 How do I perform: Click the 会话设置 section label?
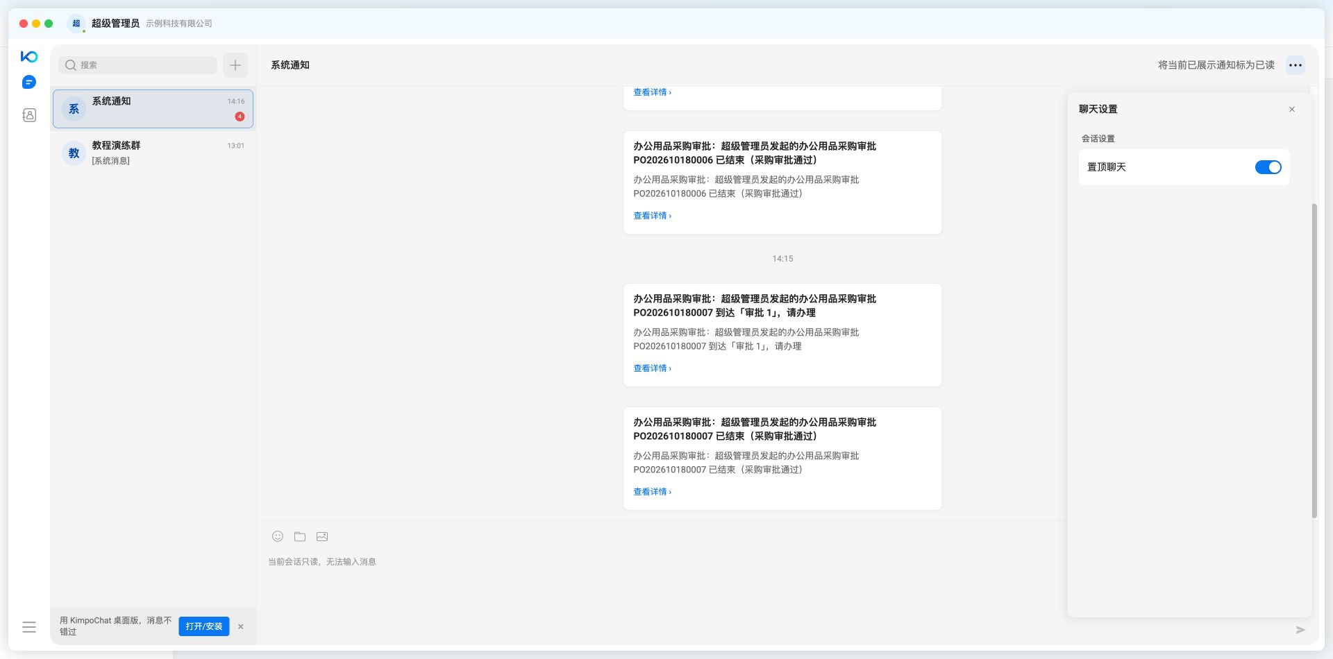(x=1098, y=139)
